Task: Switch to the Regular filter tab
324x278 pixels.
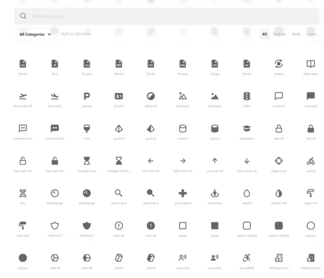Action: tap(279, 34)
